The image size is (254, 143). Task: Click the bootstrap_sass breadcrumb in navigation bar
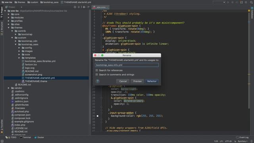(49, 2)
